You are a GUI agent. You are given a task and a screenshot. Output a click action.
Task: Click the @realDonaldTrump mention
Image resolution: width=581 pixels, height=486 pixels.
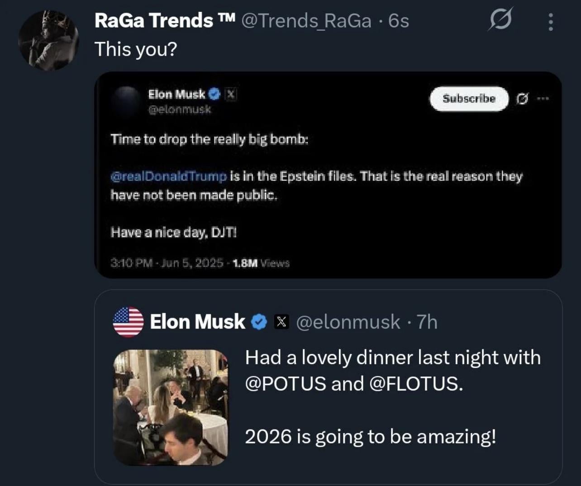click(168, 176)
